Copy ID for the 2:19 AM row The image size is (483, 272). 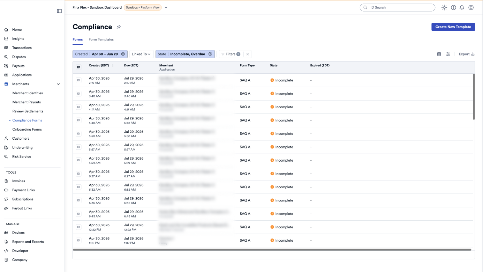pyautogui.click(x=78, y=80)
